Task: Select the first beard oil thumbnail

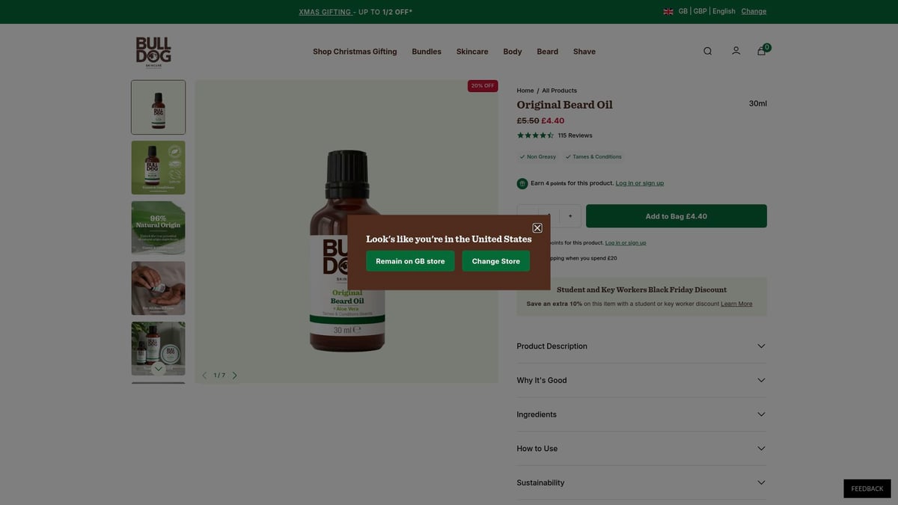Action: [x=158, y=107]
